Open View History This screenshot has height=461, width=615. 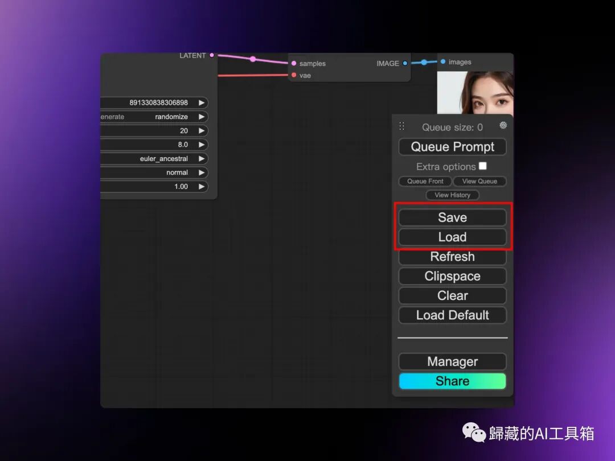[452, 195]
